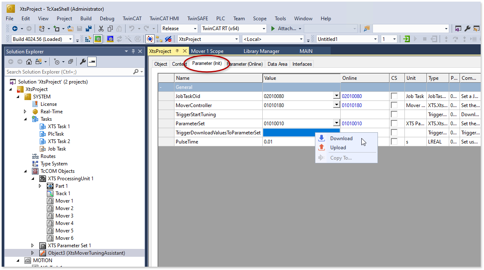Check the CS checkbox for JobTaskOid

coord(394,96)
